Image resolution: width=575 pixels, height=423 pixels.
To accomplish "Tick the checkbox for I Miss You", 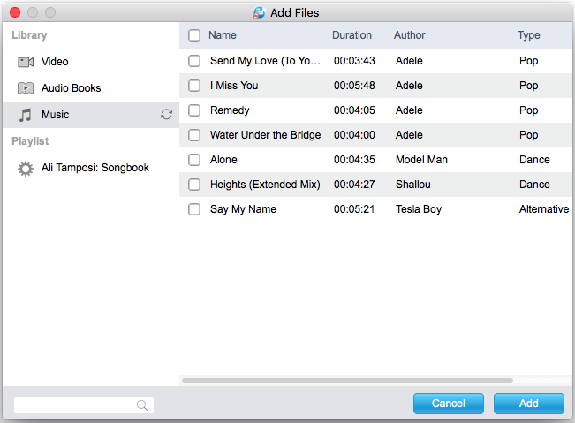I will point(194,86).
